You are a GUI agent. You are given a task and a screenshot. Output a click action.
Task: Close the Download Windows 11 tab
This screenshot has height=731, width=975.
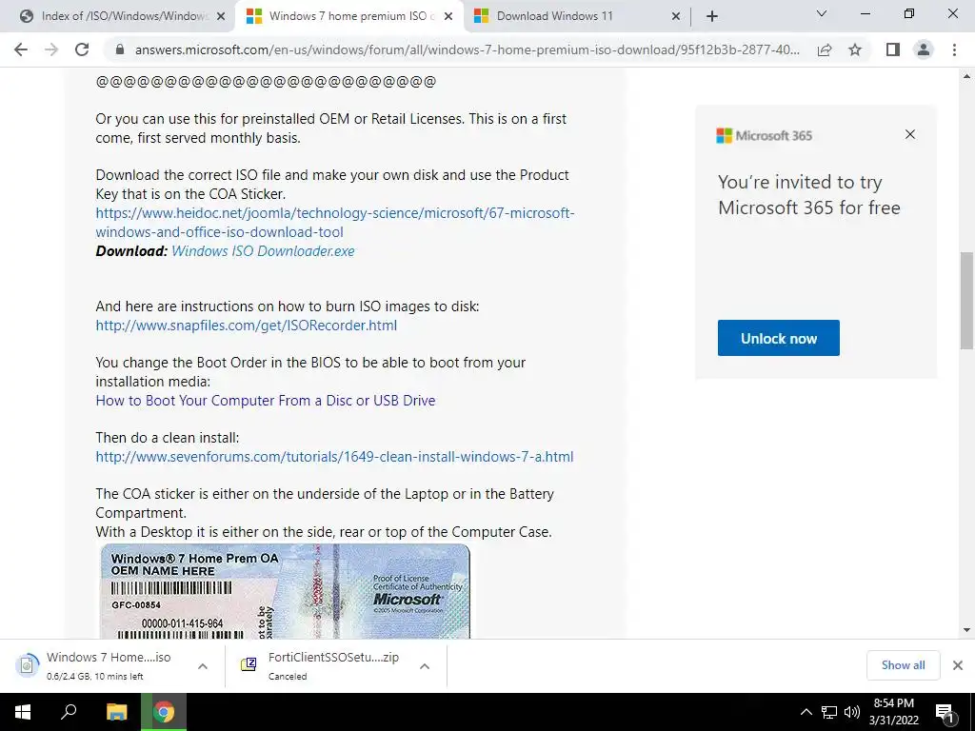click(676, 17)
